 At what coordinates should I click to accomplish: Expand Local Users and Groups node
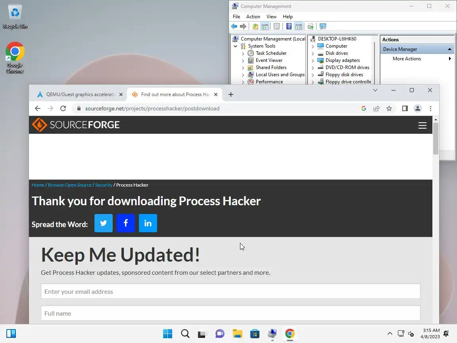243,75
